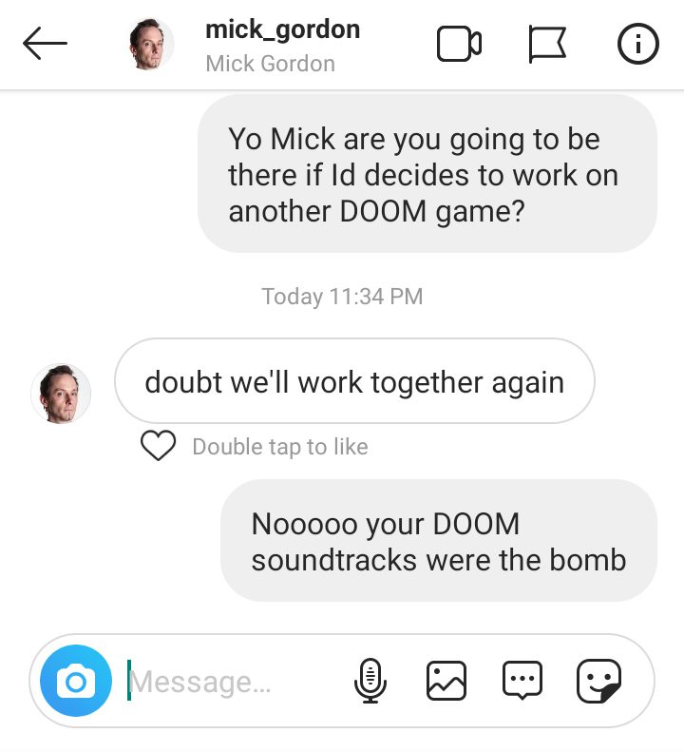The width and height of the screenshot is (684, 752).
Task: Tap the "Mick Gordon" display name subtitle
Action: (x=271, y=64)
